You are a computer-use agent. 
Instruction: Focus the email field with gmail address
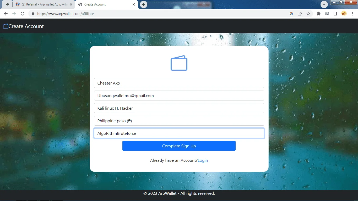click(x=179, y=96)
